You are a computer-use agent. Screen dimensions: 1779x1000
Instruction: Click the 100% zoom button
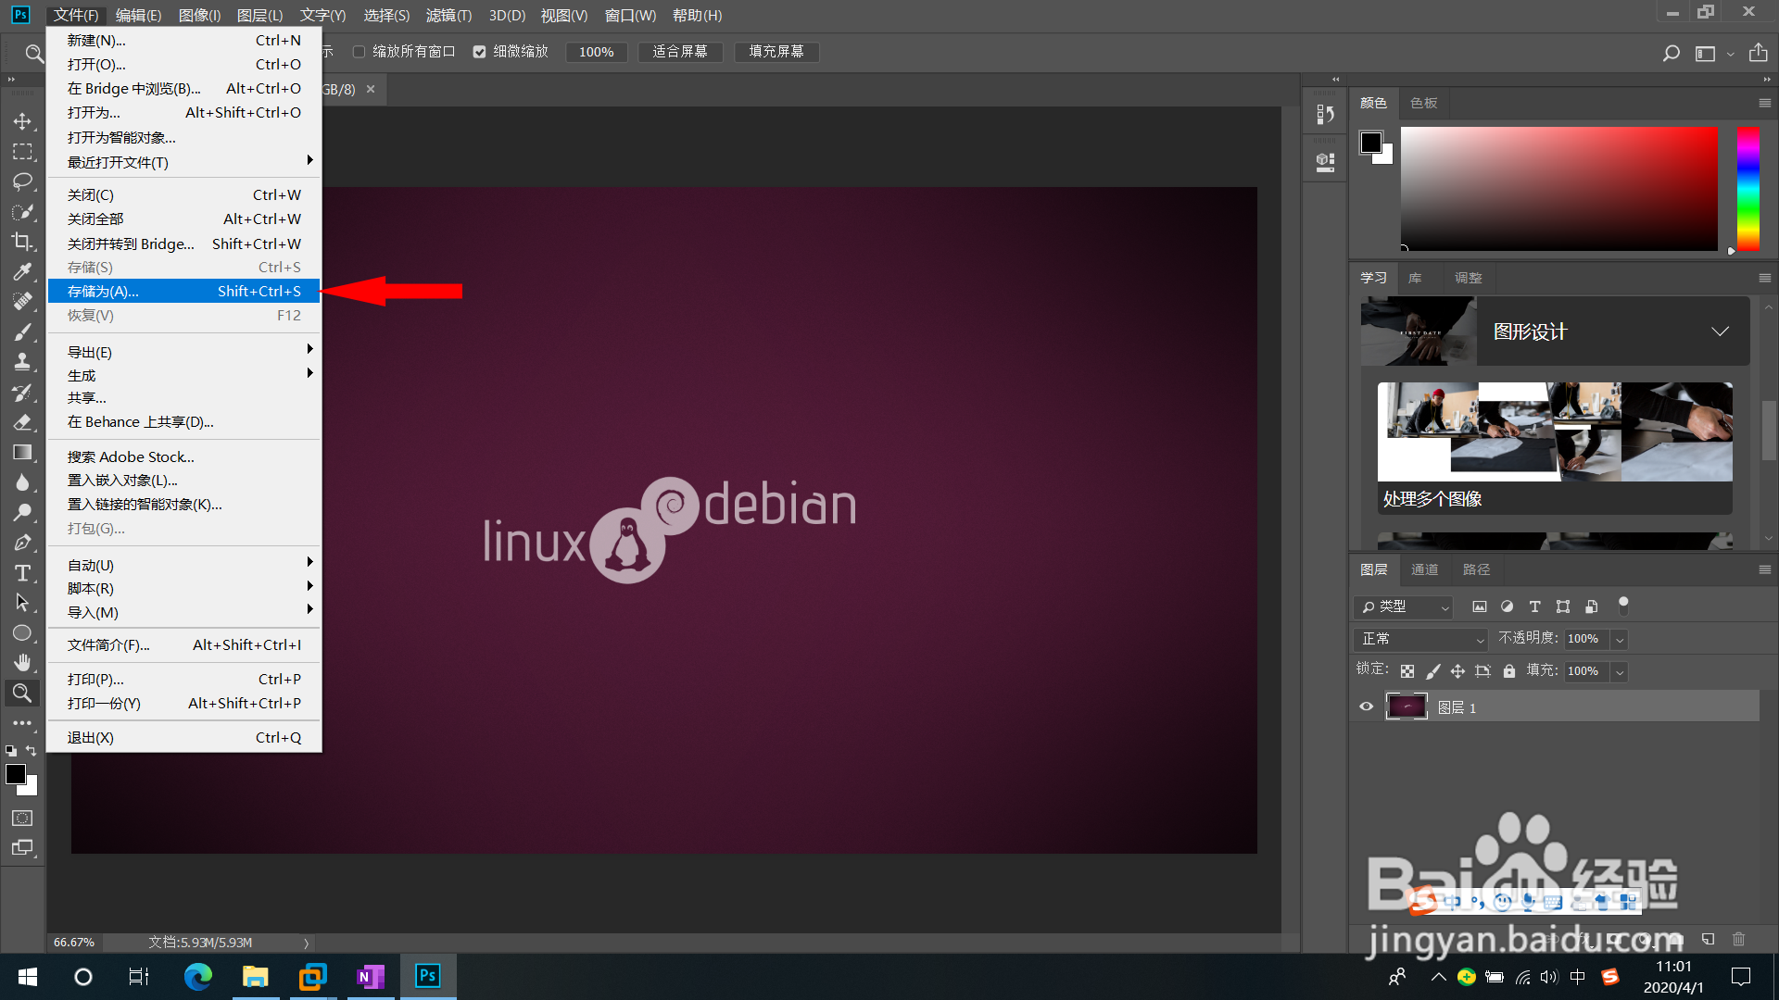[597, 52]
